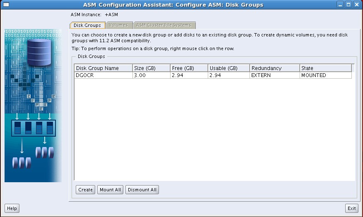Minimize the ASM Configuration Assistant window
363x217 pixels.
[x=340, y=5]
